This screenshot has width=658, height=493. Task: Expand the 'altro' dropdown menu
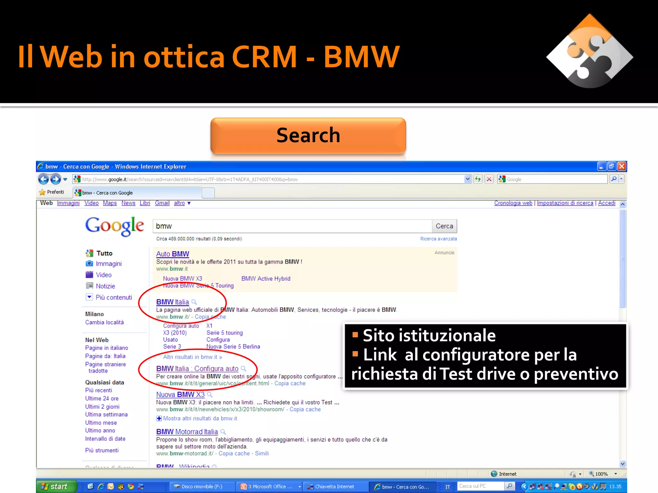pos(182,203)
